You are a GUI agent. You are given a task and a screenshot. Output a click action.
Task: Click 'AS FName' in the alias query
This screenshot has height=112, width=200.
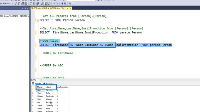(x=76, y=45)
